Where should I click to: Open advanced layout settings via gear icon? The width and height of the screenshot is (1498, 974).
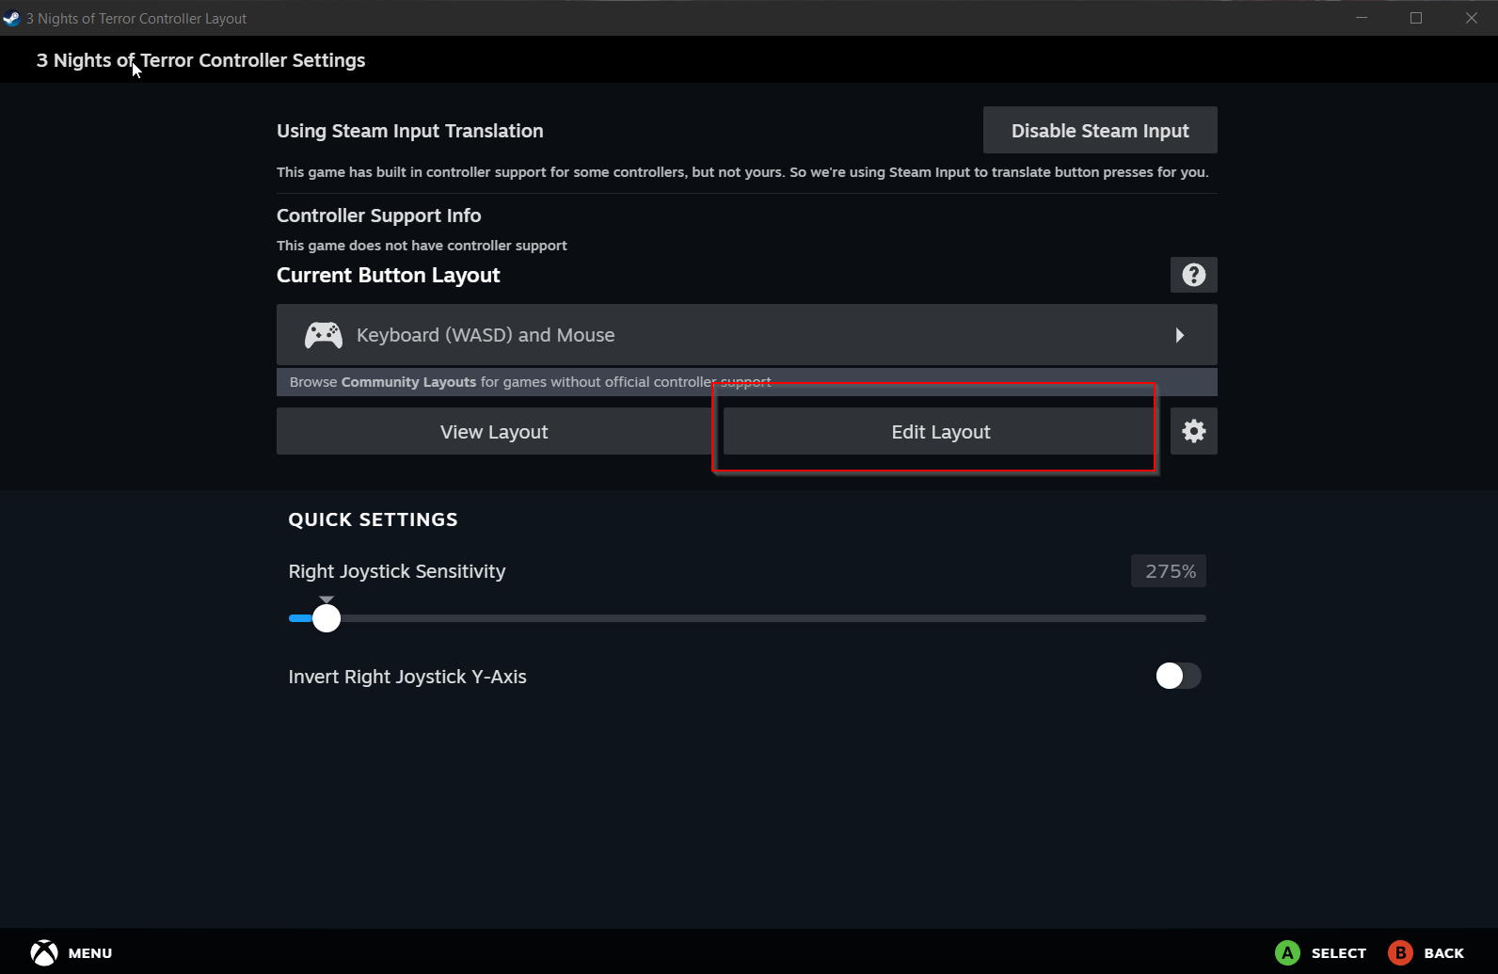pos(1193,431)
